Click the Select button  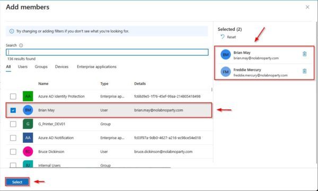click(17, 182)
